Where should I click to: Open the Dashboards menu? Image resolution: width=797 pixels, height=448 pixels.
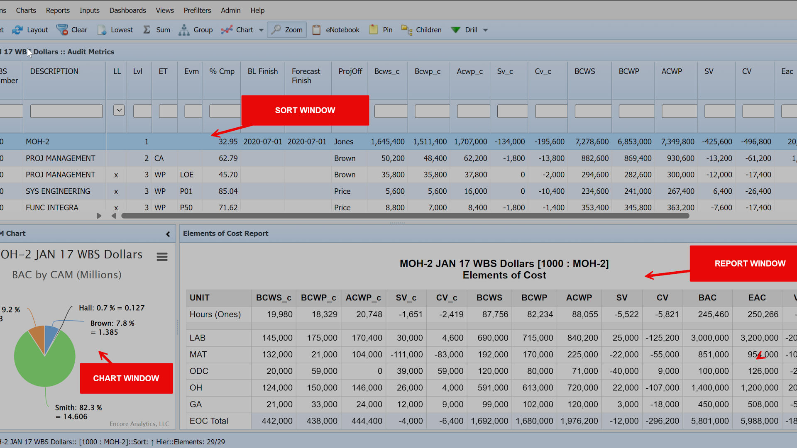(128, 10)
